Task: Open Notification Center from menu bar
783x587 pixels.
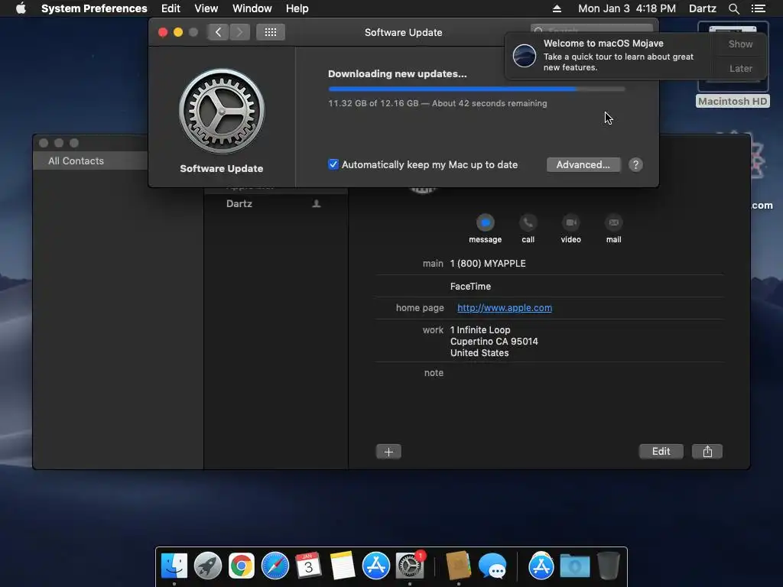Action: (758, 8)
